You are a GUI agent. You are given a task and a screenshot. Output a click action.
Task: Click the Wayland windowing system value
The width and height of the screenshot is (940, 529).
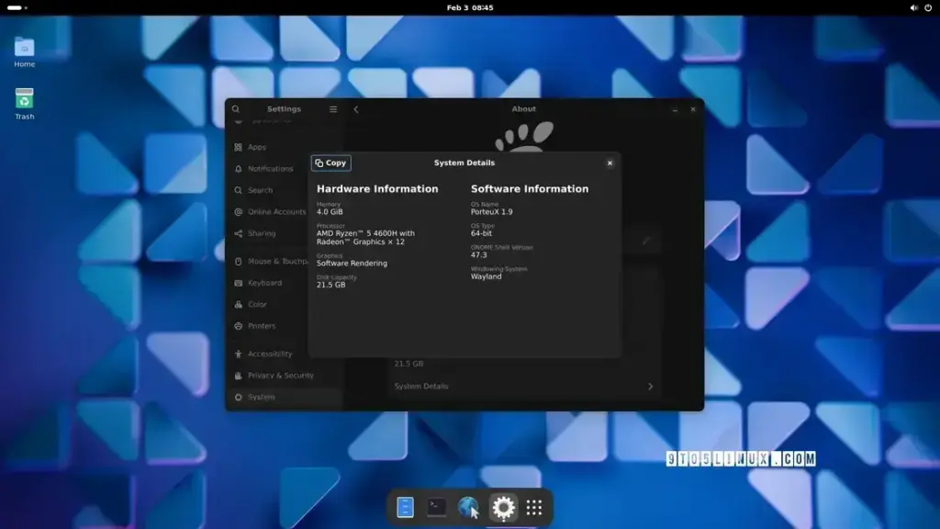pyautogui.click(x=487, y=276)
